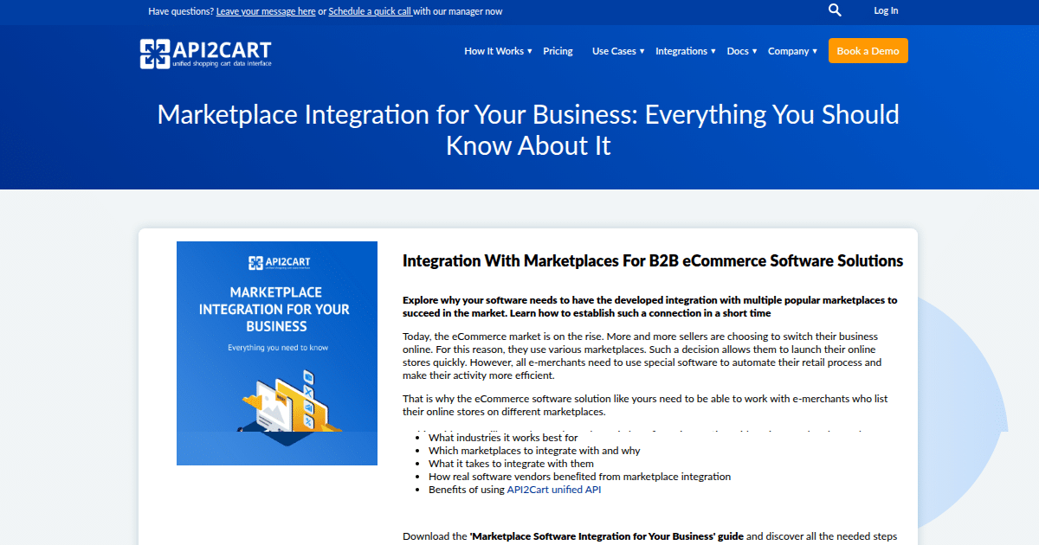Click the Marketplace Integration guide cover image

pos(277,353)
